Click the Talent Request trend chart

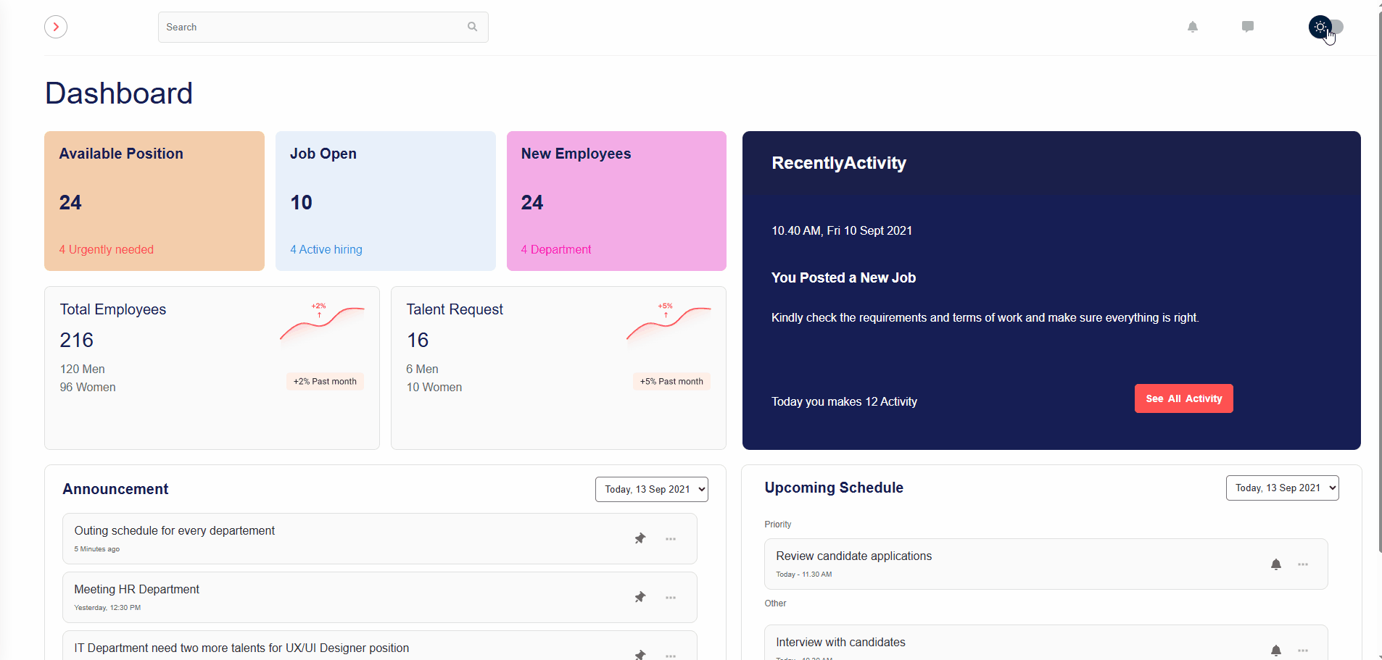(669, 322)
